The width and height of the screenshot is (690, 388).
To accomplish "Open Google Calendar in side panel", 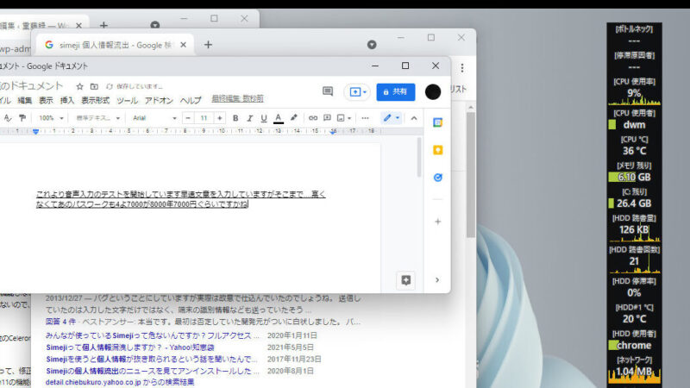I will tap(437, 122).
